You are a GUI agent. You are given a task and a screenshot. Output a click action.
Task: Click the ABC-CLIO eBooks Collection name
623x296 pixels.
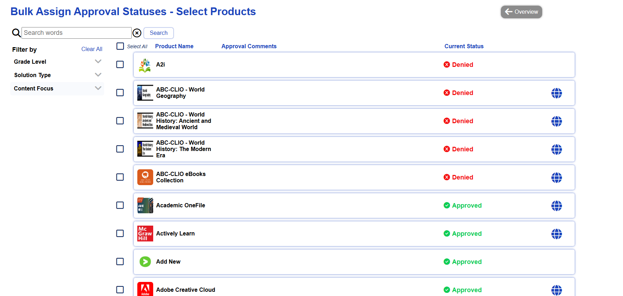[181, 177]
